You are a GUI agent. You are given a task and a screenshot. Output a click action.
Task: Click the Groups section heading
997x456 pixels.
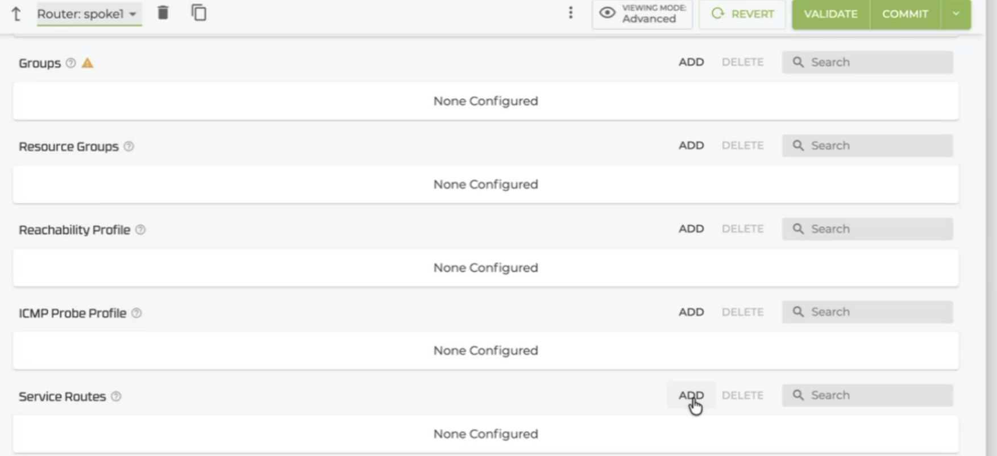(40, 63)
